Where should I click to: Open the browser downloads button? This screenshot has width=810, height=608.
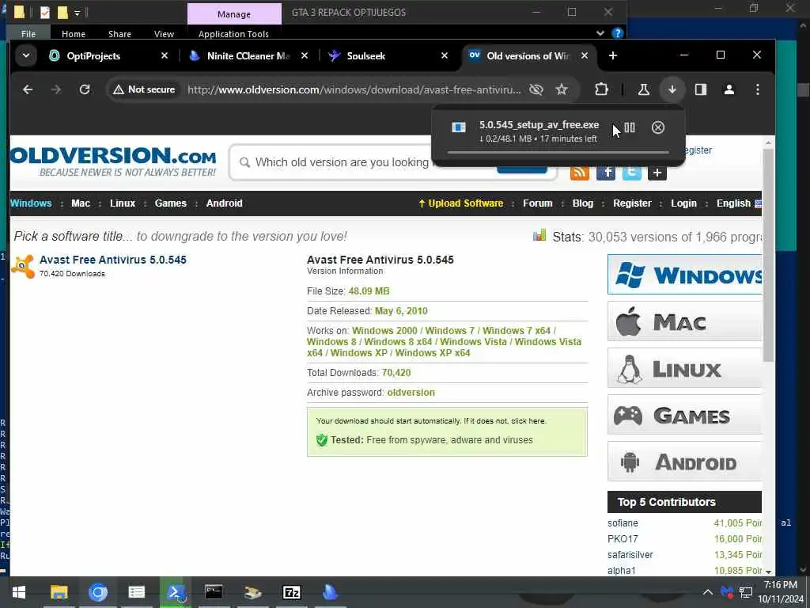pos(672,89)
